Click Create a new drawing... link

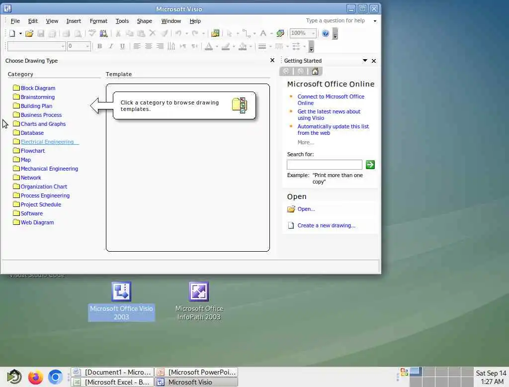point(326,225)
